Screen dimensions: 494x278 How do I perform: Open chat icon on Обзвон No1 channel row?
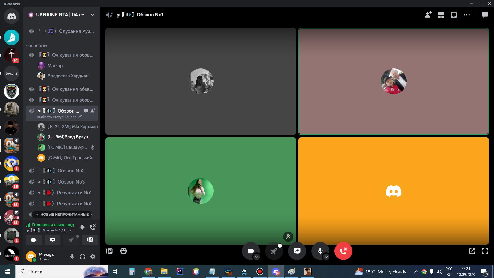coord(86,111)
